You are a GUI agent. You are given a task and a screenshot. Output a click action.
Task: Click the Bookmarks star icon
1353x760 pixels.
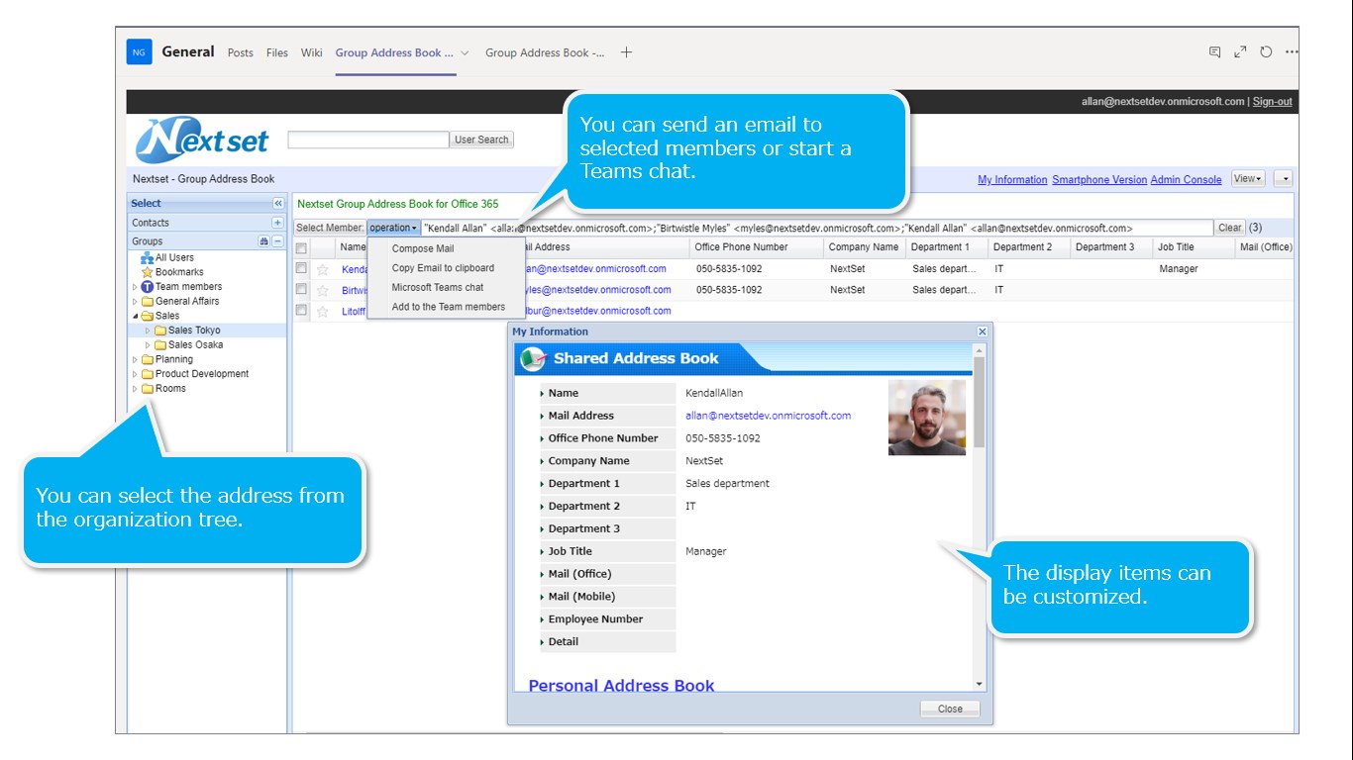coord(148,272)
